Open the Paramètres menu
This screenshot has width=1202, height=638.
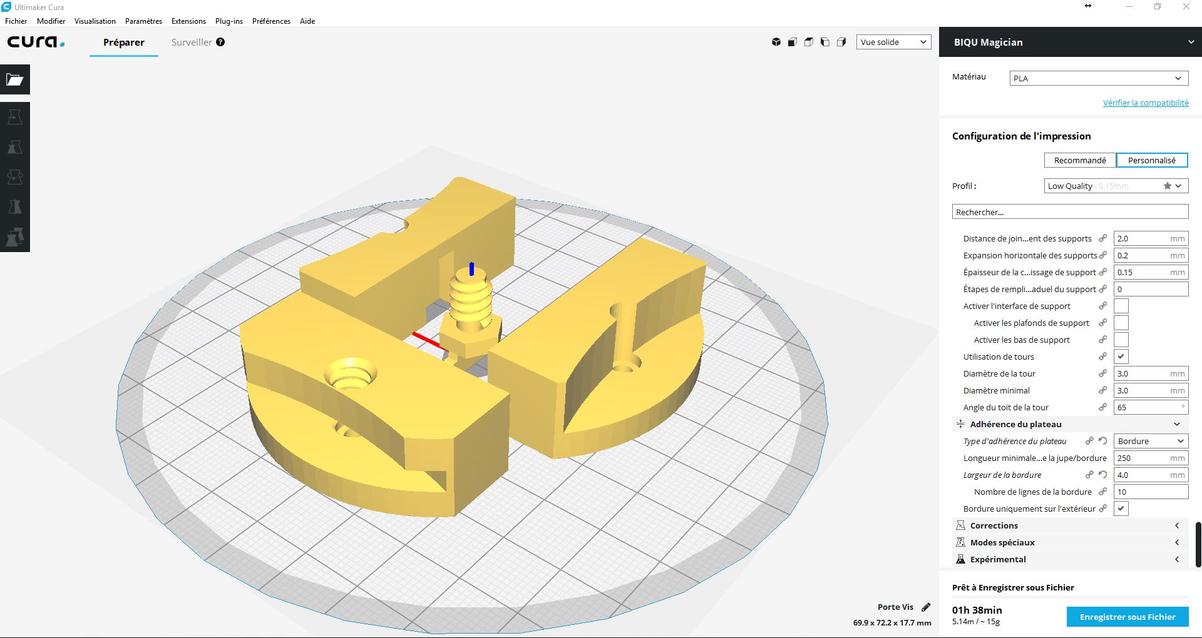(143, 21)
